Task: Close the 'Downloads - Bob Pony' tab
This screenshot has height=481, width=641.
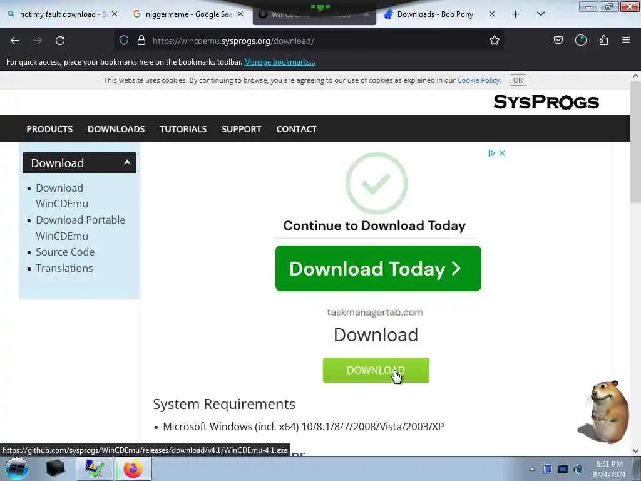Action: [492, 14]
